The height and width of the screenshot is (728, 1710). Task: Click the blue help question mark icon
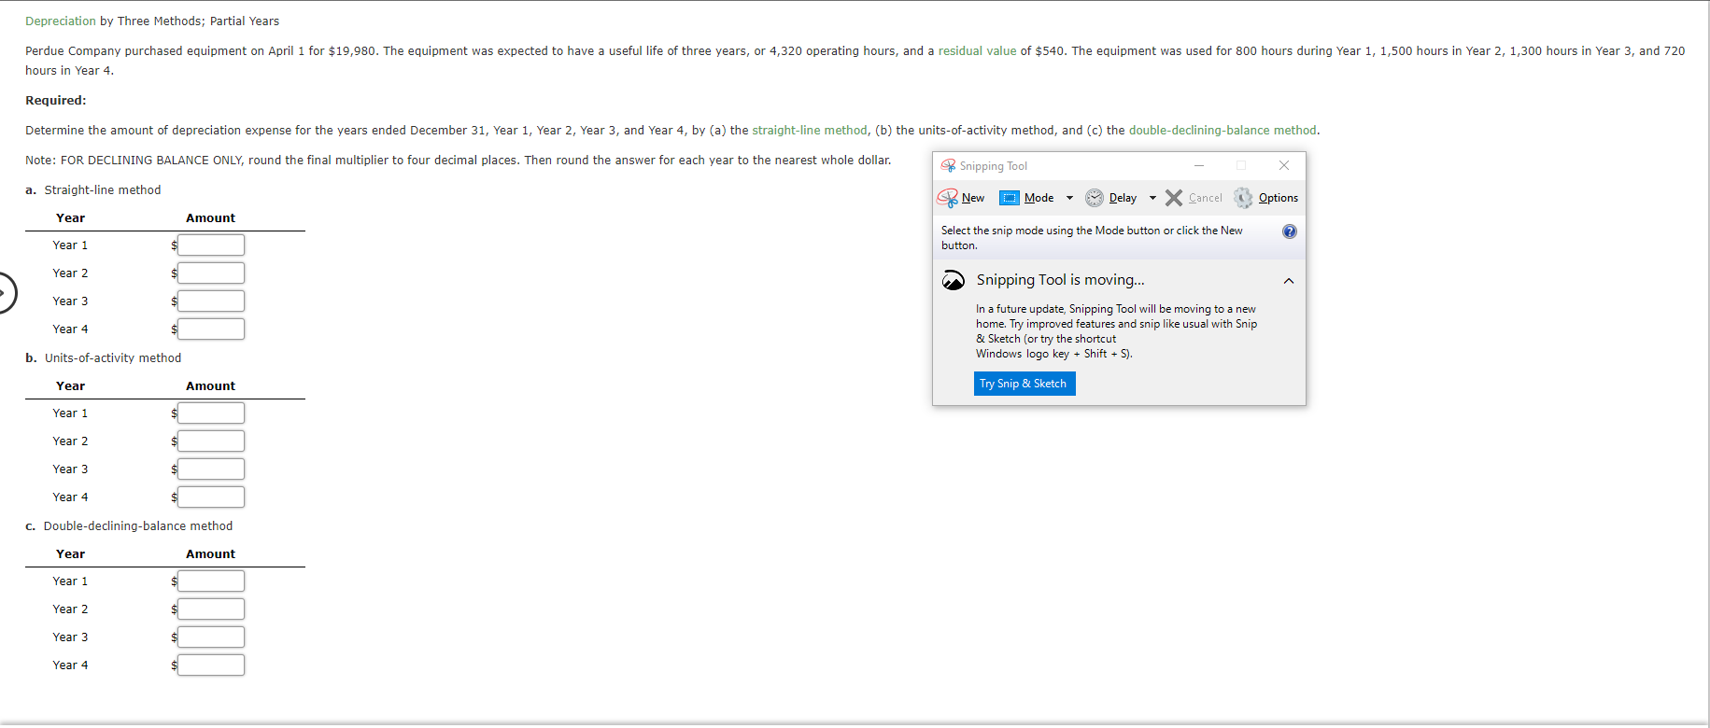[x=1290, y=231]
